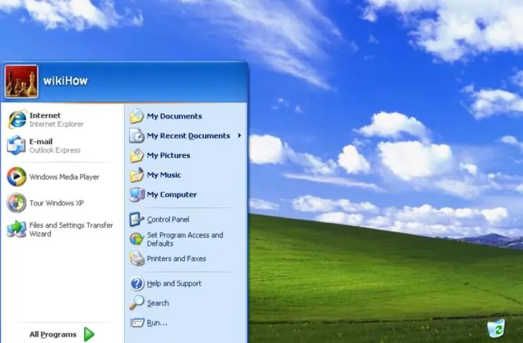Launch Windows Media Player icon
Image resolution: width=523 pixels, height=343 pixels.
(x=17, y=177)
